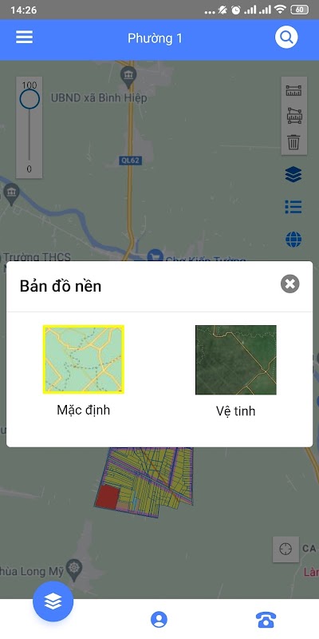Open the legend list icon
Image resolution: width=319 pixels, height=639 pixels.
[293, 207]
